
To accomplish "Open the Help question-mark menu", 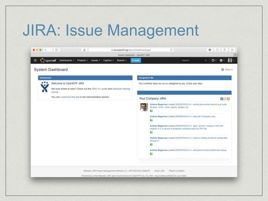I will coord(214,60).
